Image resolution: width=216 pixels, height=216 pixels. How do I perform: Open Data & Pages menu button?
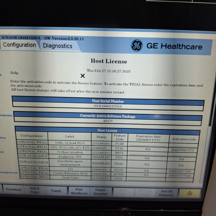[35, 190]
